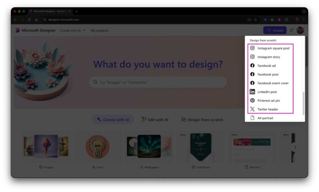Click the Pinterest ad pin icon
Image resolution: width=319 pixels, height=192 pixels.
[252, 100]
